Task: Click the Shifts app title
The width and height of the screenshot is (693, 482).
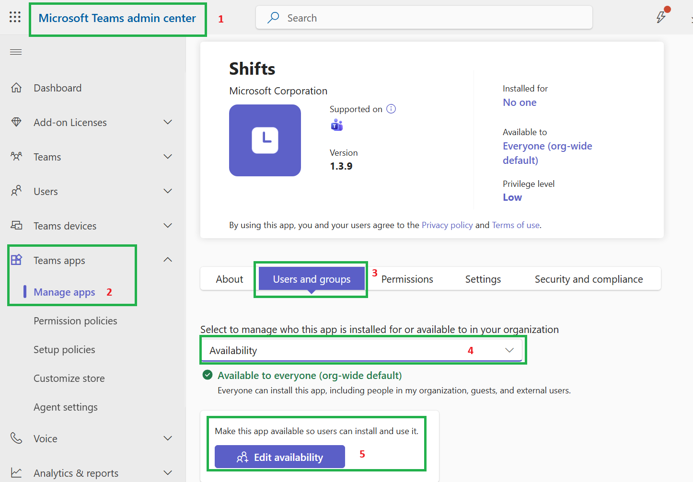Action: [252, 69]
